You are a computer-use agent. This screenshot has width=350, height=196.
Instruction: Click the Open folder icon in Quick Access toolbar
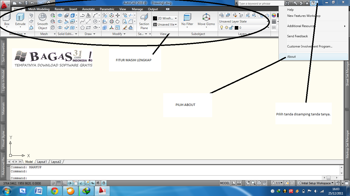[20, 3]
